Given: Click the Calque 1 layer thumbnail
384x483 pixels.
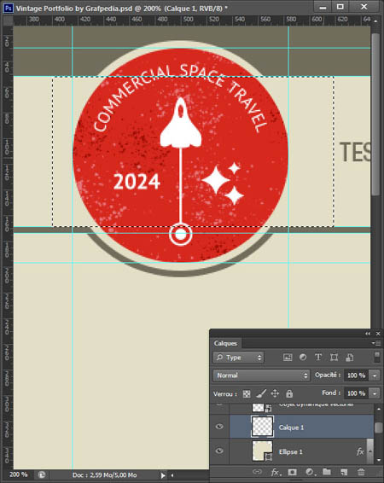Looking at the screenshot, I should tap(262, 427).
